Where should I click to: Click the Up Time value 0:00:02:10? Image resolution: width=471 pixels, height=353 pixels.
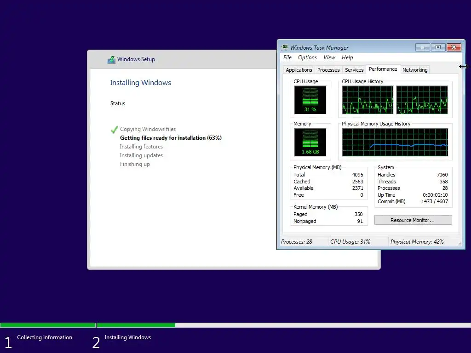435,195
